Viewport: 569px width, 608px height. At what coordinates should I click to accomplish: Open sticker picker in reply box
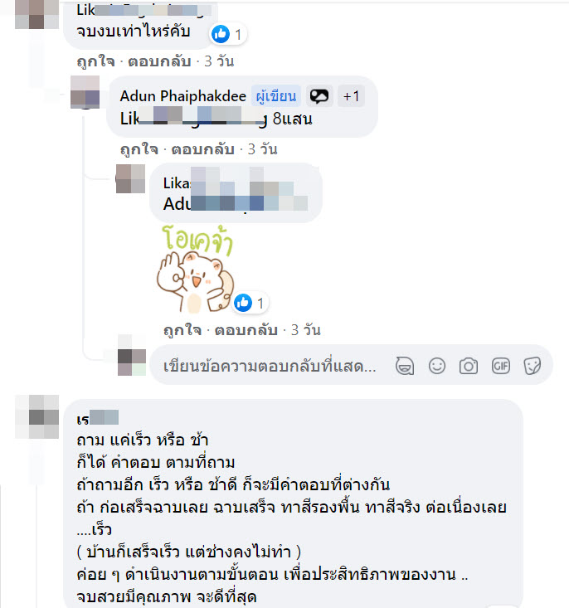pos(533,366)
